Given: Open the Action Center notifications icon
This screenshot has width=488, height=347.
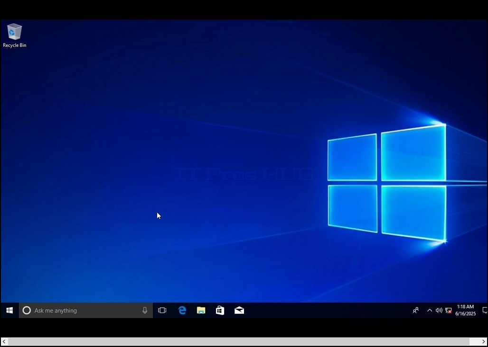Looking at the screenshot, I should (x=485, y=311).
